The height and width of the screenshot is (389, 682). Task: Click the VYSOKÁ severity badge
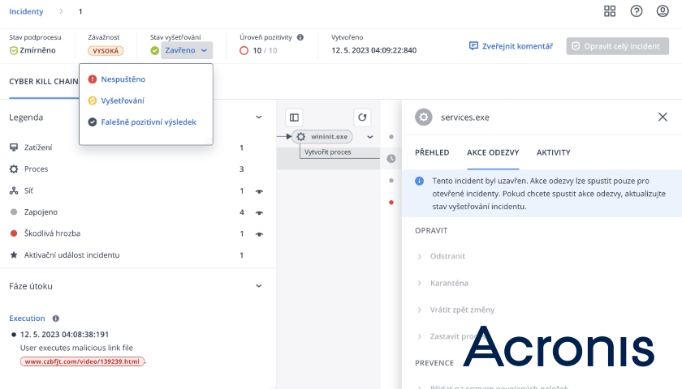106,51
